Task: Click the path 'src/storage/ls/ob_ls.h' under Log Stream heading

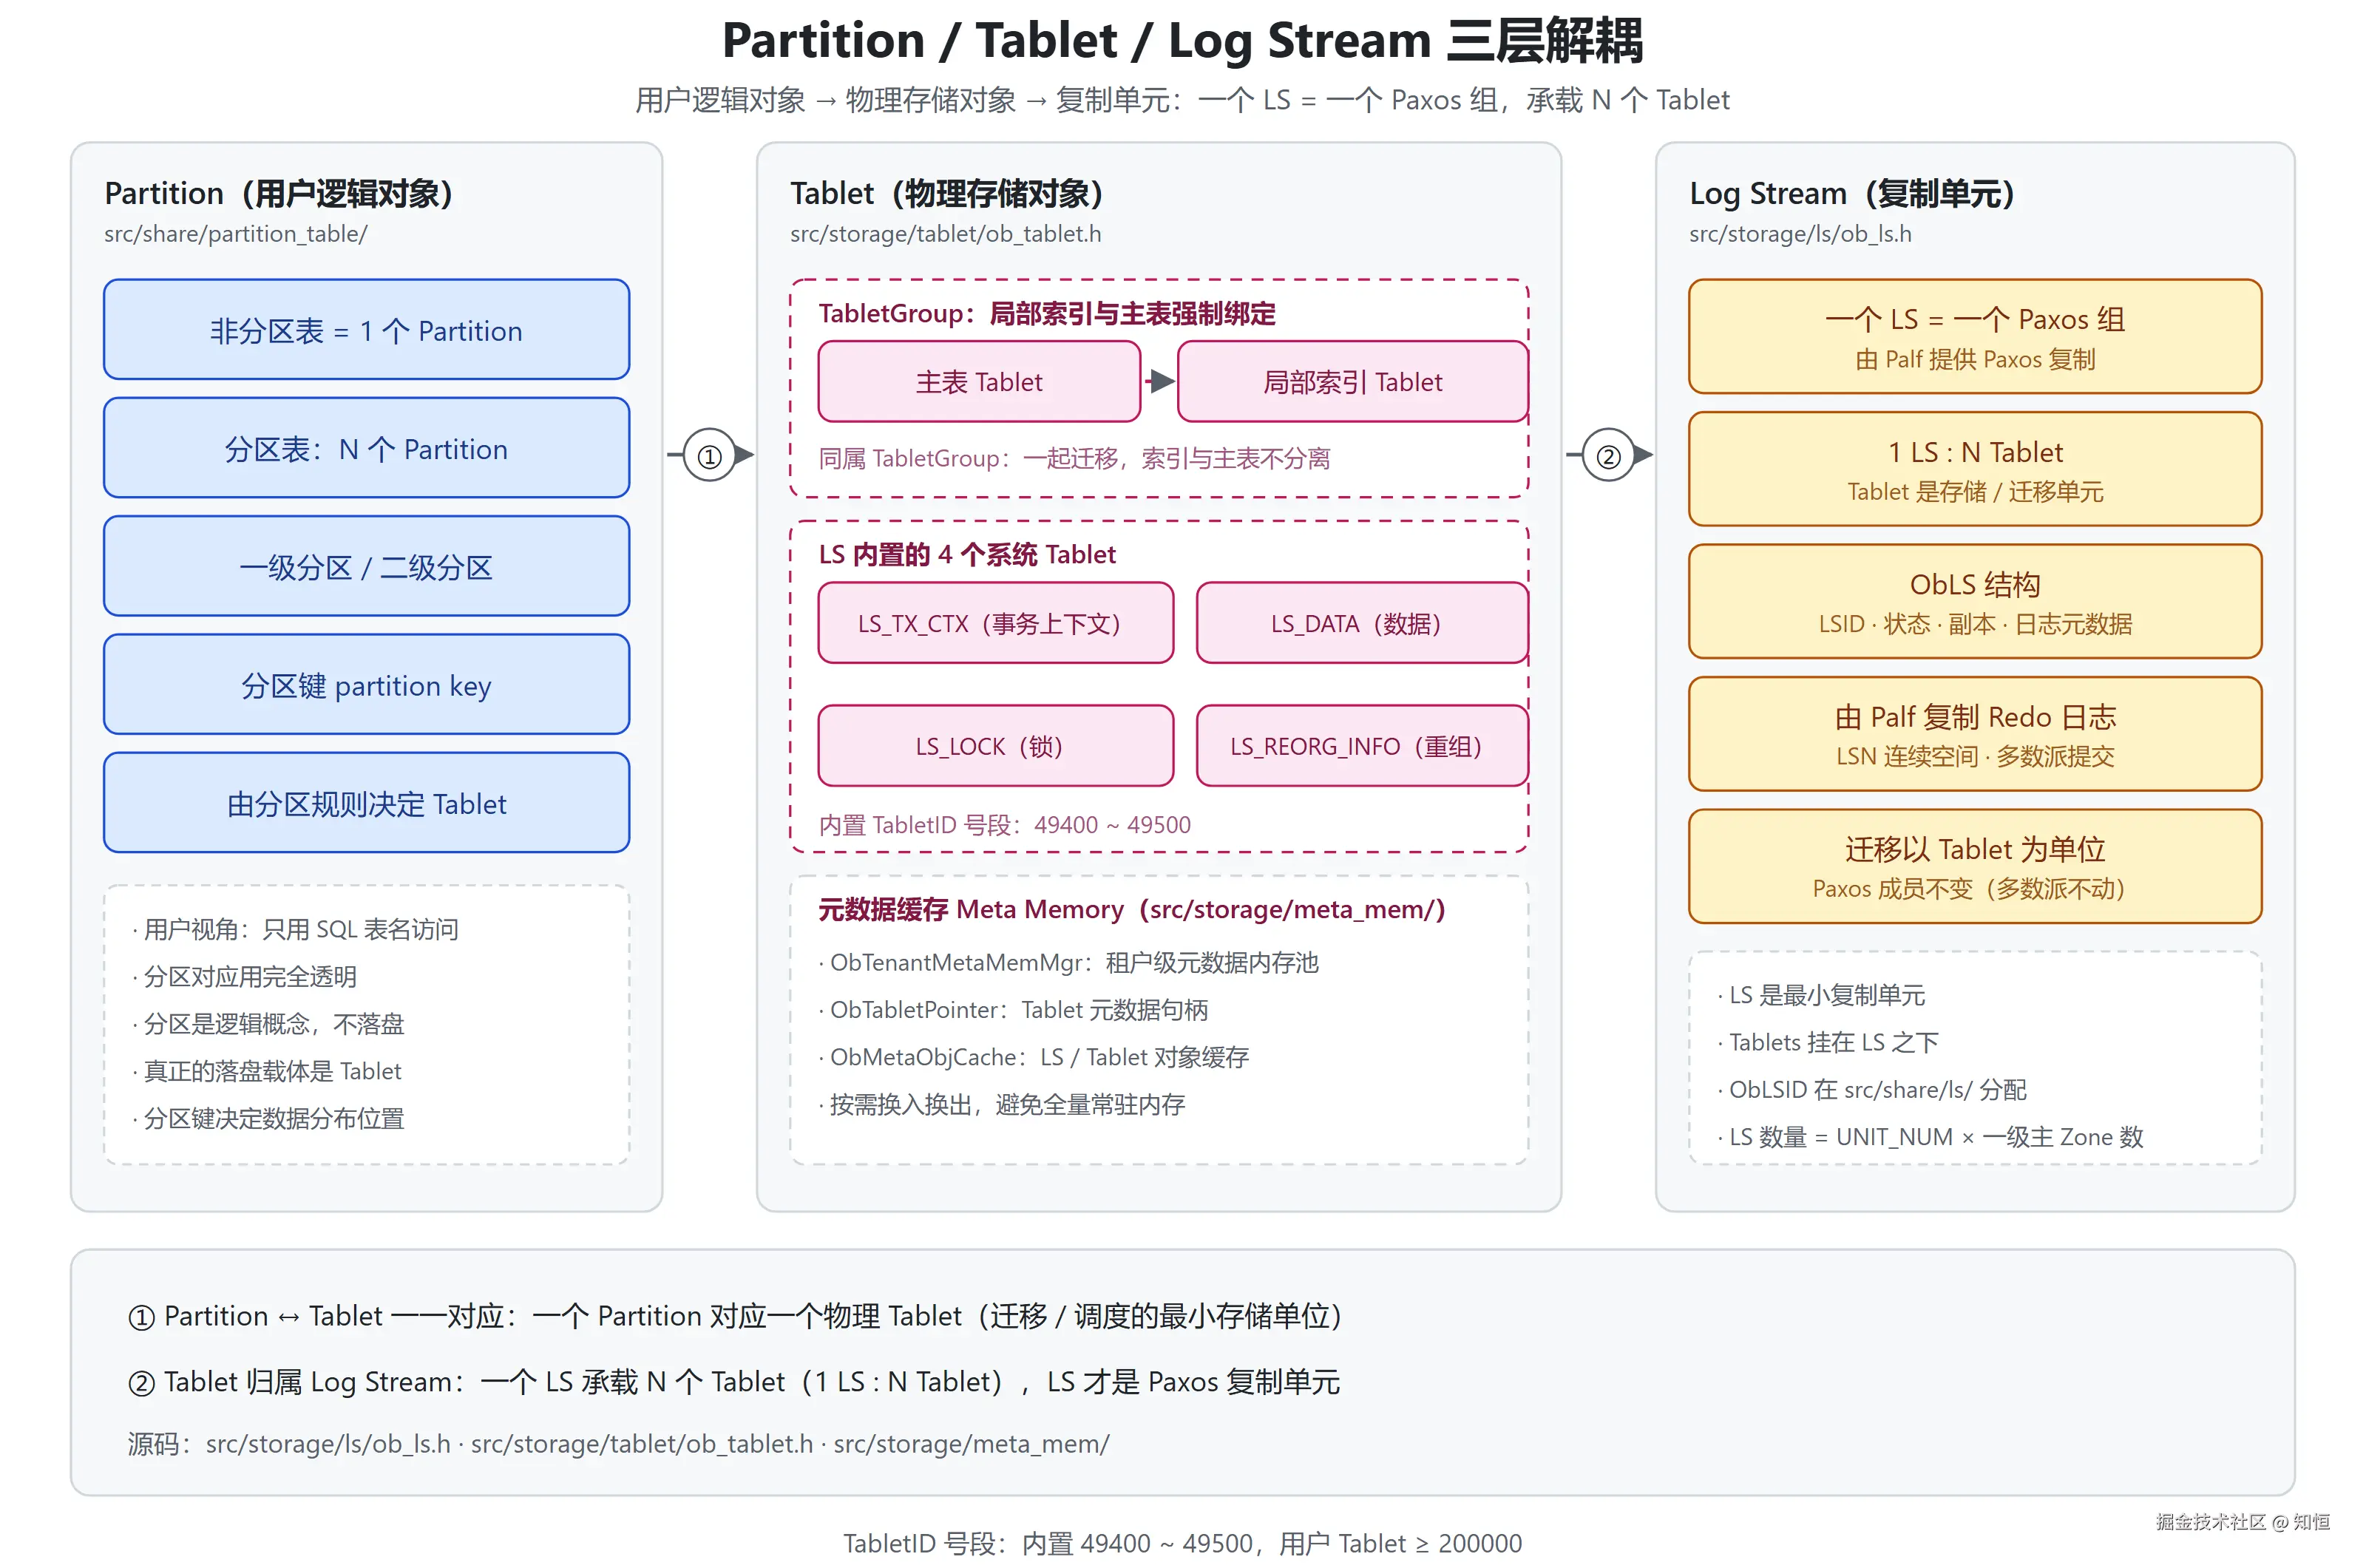Action: pyautogui.click(x=1800, y=234)
